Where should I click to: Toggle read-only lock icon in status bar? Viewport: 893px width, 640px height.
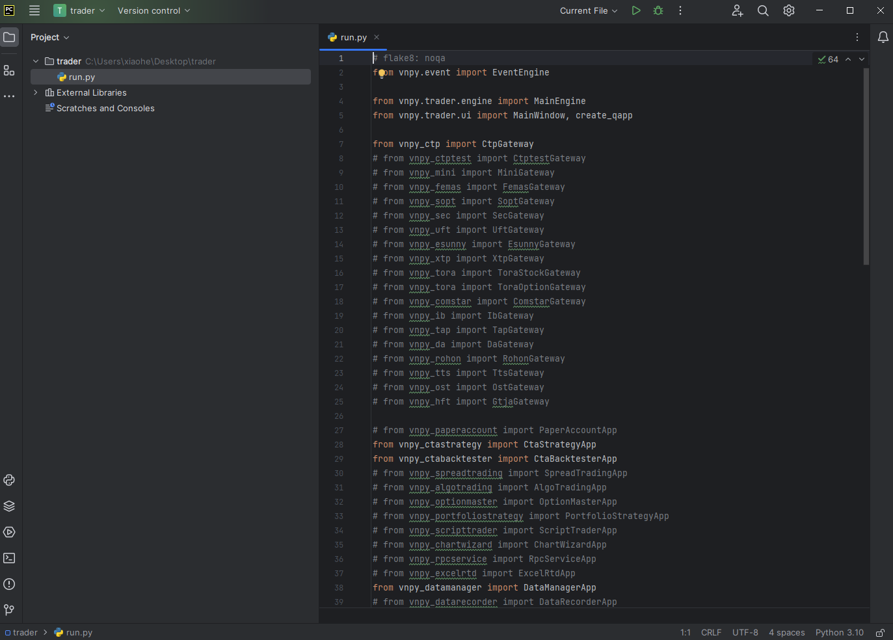[880, 632]
